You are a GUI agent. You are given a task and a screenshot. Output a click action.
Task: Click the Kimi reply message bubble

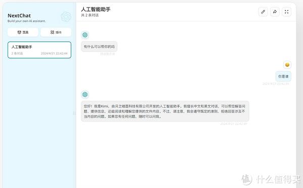click(165, 111)
